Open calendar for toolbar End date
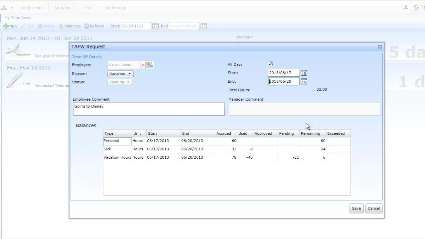 click(x=204, y=26)
